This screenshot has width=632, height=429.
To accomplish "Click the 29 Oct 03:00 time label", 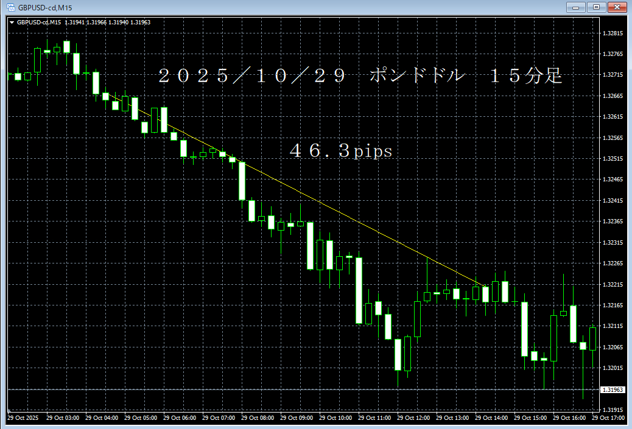I will coord(63,417).
